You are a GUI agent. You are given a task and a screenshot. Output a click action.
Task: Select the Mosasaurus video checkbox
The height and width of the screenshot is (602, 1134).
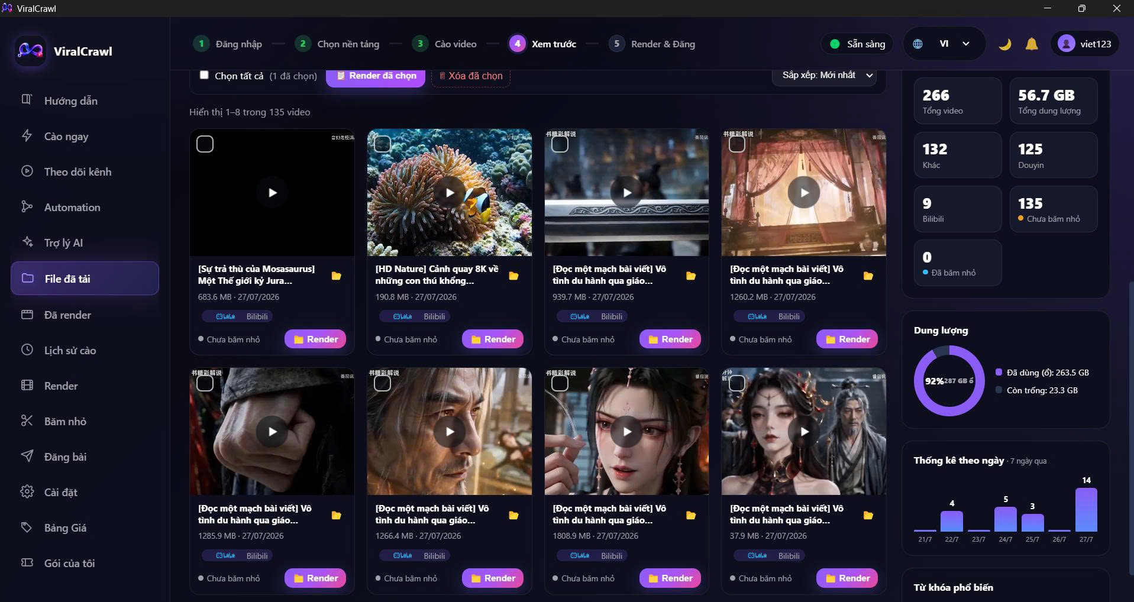point(205,144)
